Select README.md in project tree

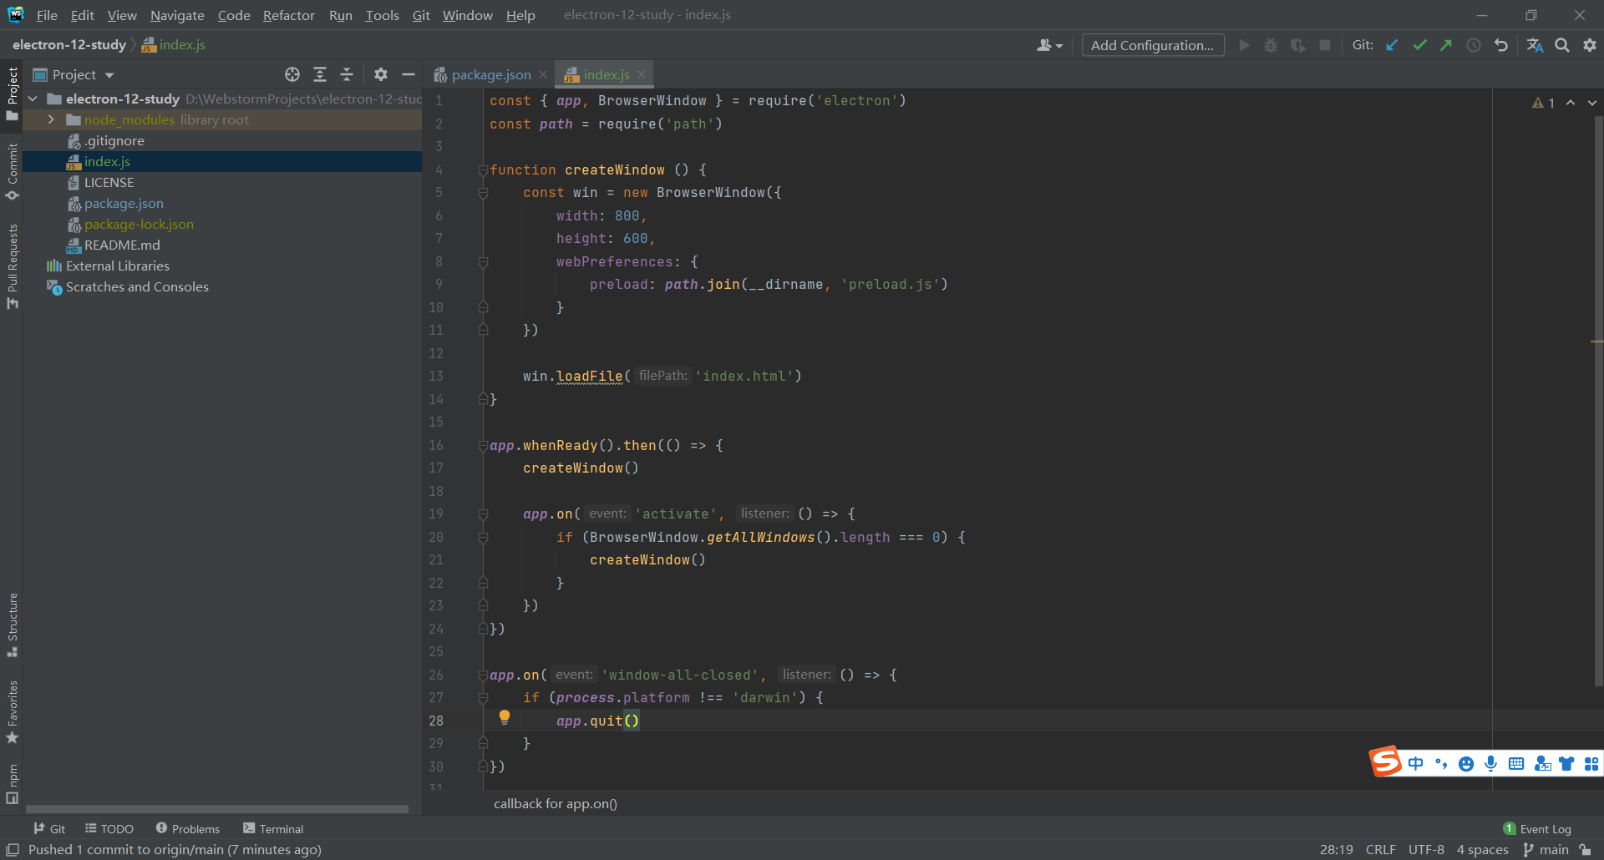(122, 245)
